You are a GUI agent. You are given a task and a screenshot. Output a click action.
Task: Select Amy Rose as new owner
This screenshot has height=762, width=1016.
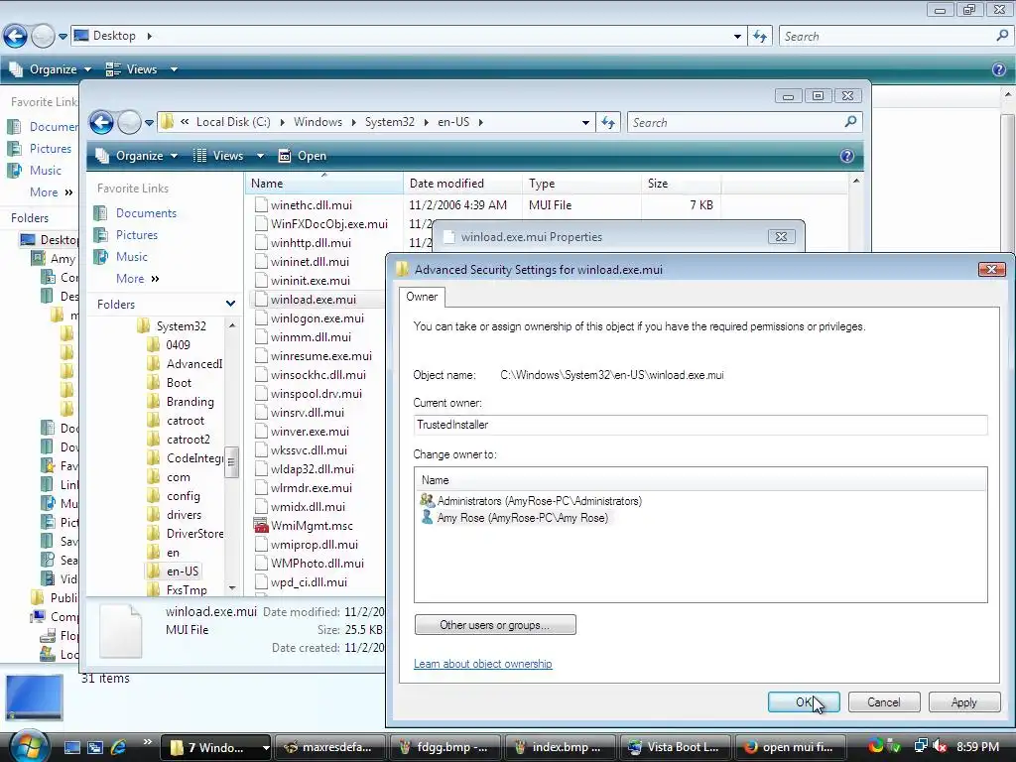[x=515, y=518]
